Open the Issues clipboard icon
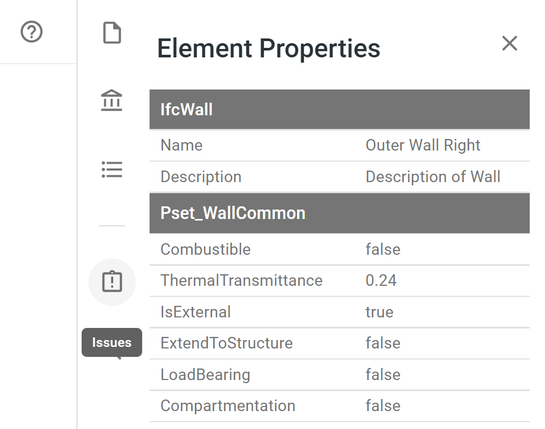 [x=112, y=282]
